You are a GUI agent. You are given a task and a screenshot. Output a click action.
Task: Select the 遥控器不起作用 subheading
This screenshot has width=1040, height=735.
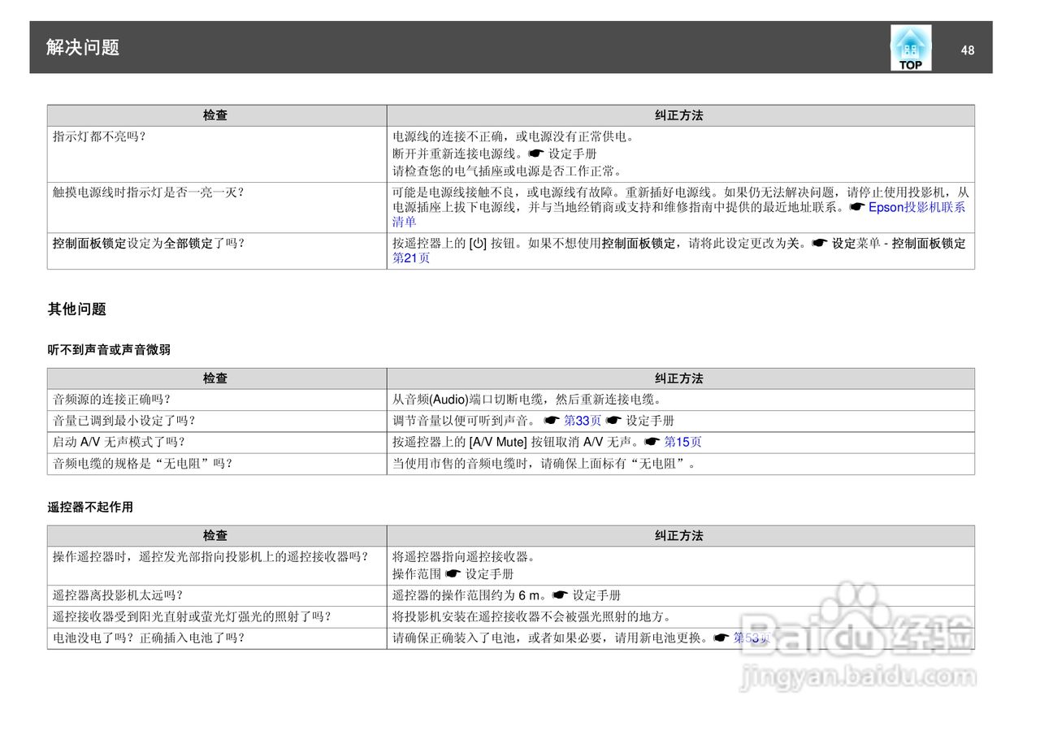pyautogui.click(x=90, y=508)
